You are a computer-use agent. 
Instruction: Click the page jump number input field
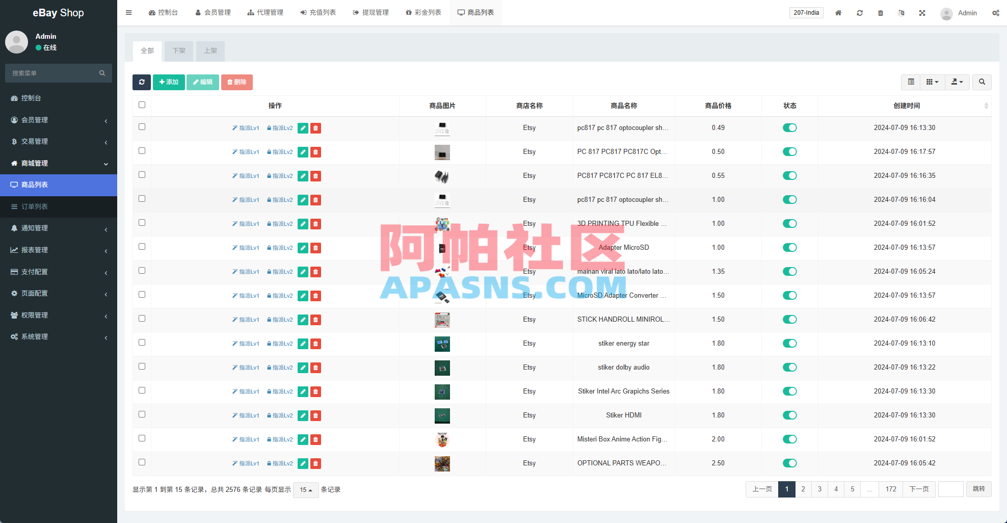point(950,489)
